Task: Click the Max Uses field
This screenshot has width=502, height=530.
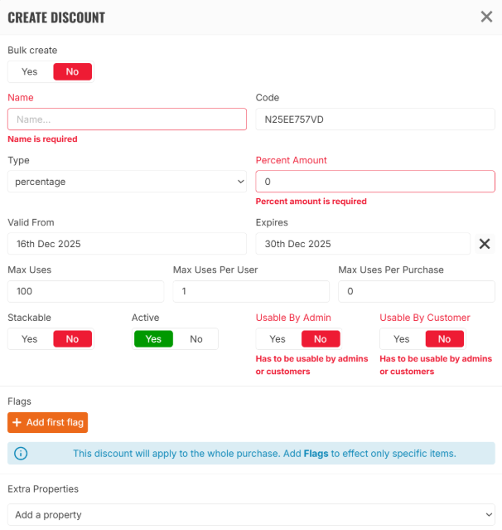Action: [85, 292]
